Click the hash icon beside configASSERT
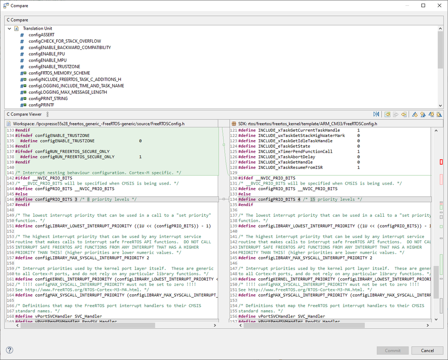Image resolution: width=448 pixels, height=360 pixels. pyautogui.click(x=22, y=35)
